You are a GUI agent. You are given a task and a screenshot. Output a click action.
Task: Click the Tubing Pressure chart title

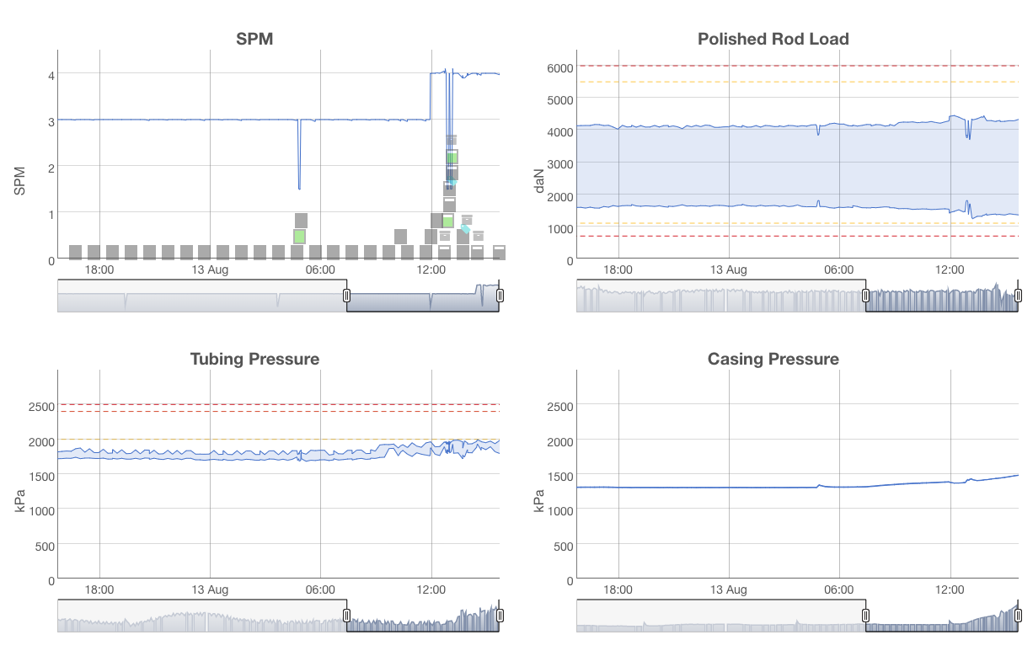click(254, 359)
